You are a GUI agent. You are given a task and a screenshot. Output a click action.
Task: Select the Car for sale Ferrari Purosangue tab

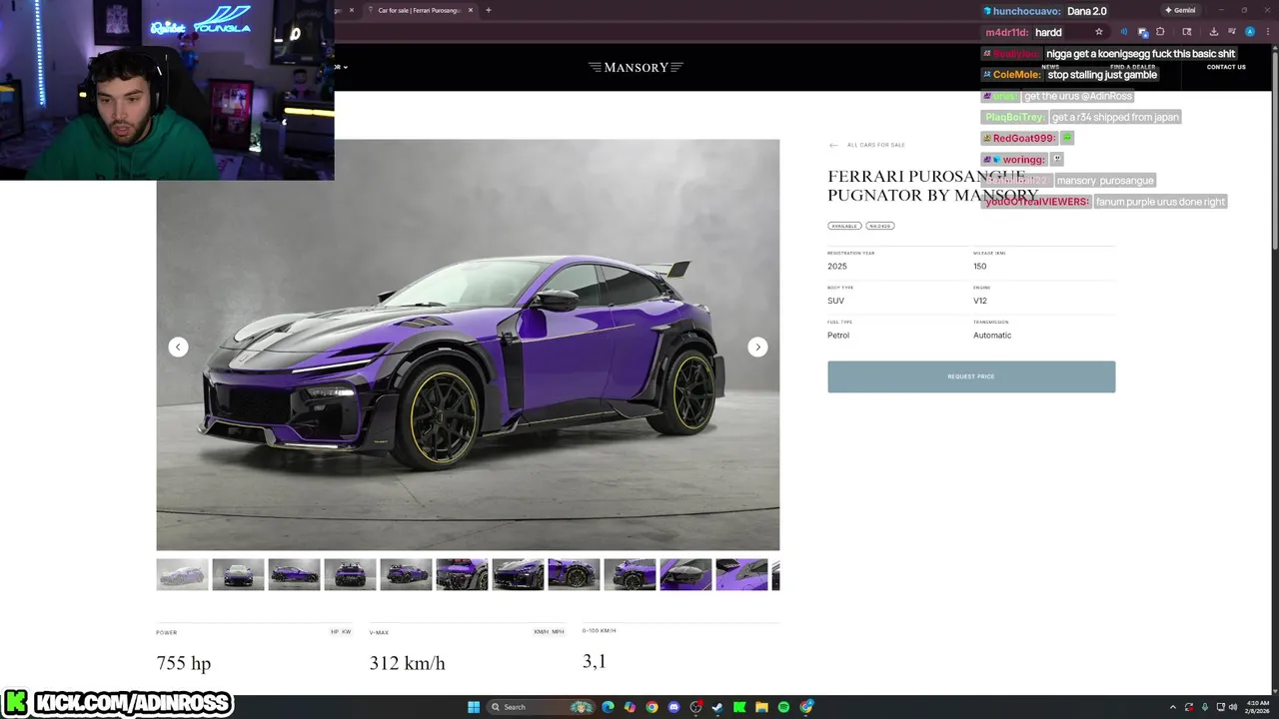pyautogui.click(x=420, y=10)
